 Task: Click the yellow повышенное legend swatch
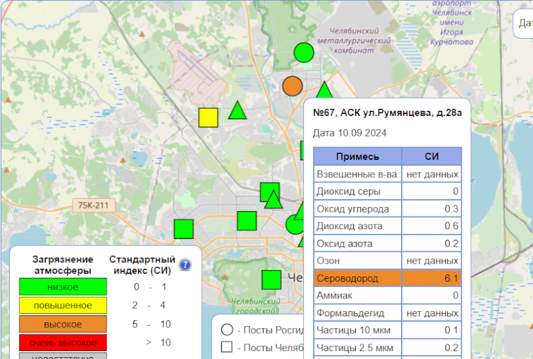[x=63, y=305]
